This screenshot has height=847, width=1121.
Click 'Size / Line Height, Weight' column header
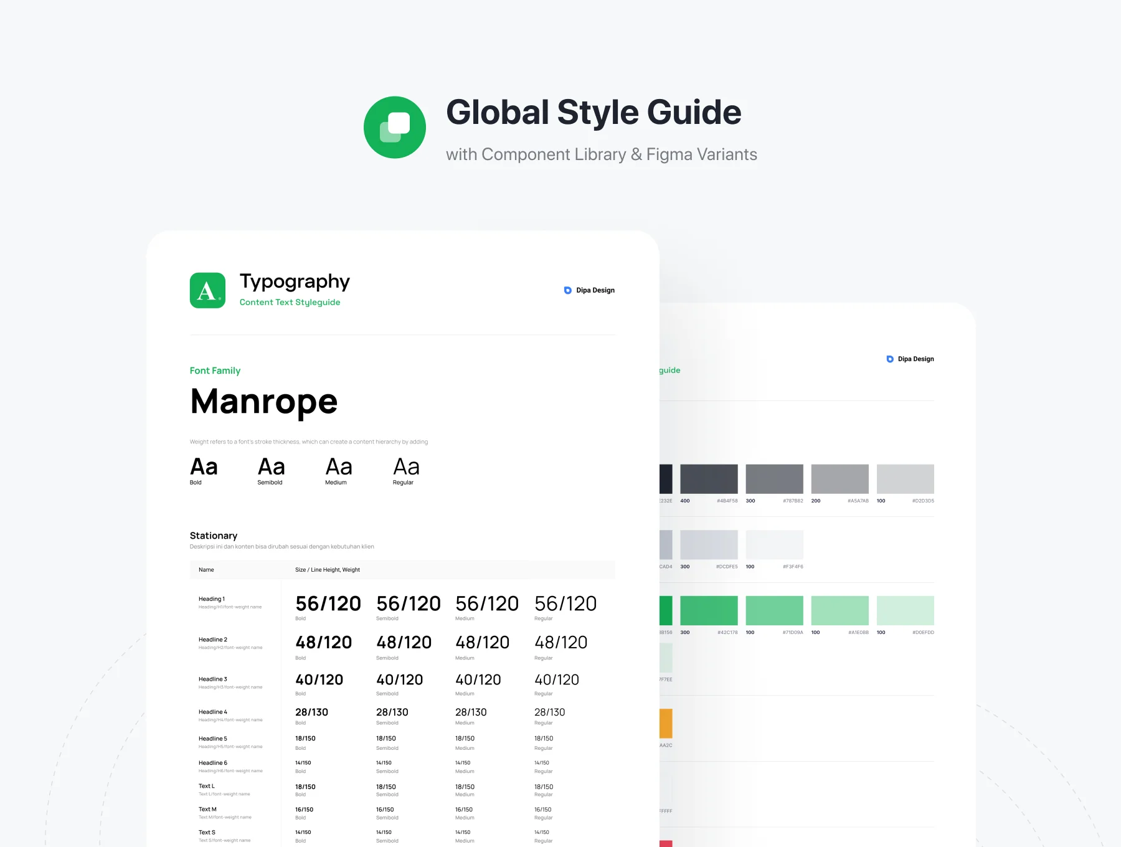[x=328, y=570]
